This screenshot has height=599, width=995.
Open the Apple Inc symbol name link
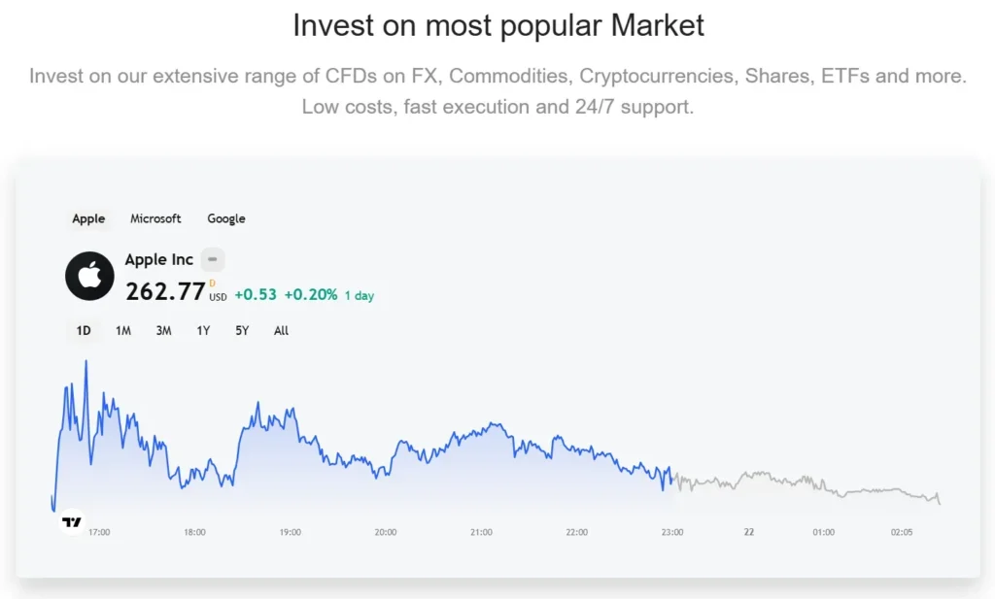158,260
